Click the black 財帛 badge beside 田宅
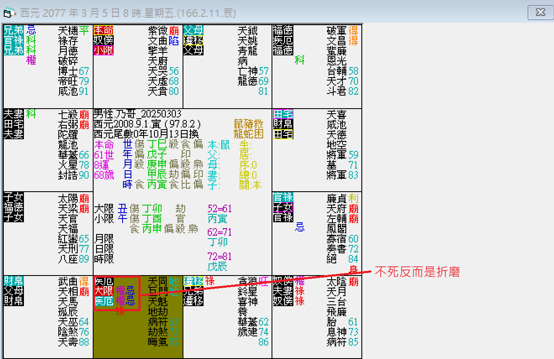Image resolution: width=554 pixels, height=359 pixels. click(x=283, y=124)
